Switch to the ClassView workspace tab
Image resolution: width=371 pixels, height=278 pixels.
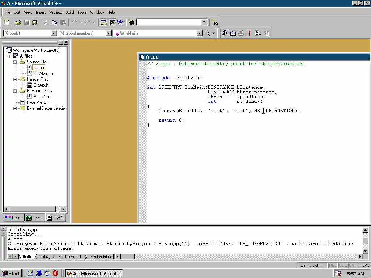[x=14, y=218]
